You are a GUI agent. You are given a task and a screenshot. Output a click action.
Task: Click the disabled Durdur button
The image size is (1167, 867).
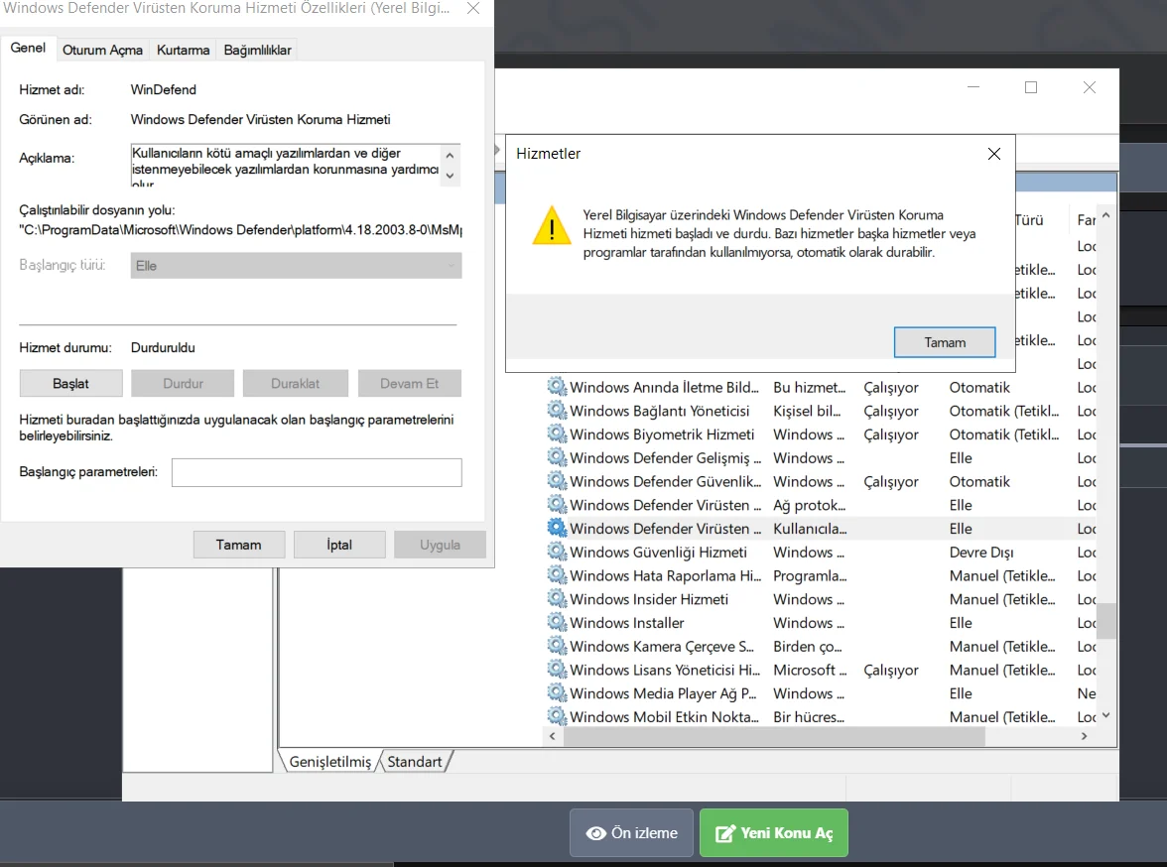pos(183,383)
